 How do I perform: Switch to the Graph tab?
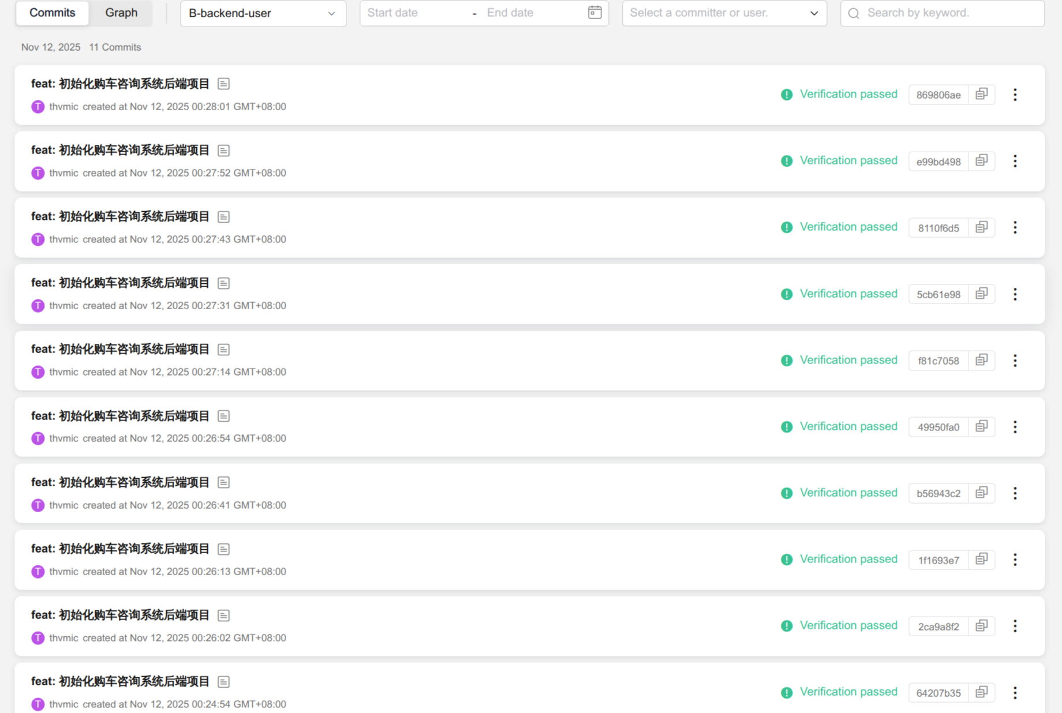pos(121,13)
